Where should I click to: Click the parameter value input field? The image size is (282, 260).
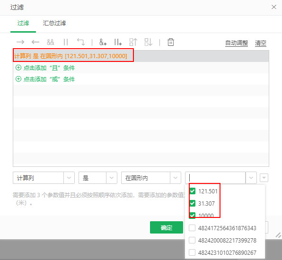pos(215,178)
